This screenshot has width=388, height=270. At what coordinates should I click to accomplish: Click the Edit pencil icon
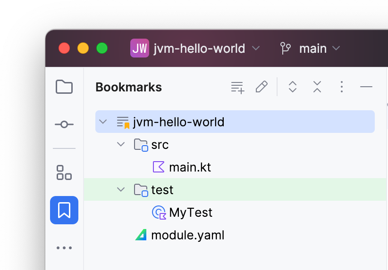coord(261,87)
